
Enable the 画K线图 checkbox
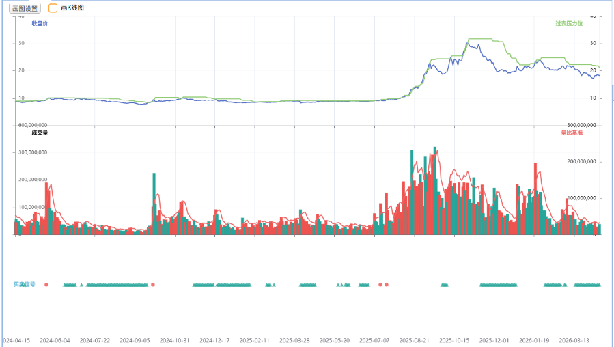pos(53,8)
